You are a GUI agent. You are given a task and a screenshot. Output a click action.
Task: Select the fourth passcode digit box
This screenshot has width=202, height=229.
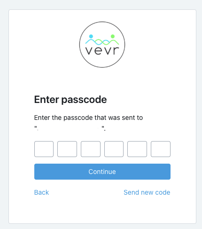point(114,149)
